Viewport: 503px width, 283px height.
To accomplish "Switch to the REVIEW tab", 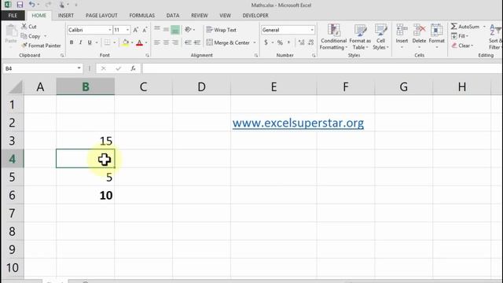I will [x=199, y=16].
